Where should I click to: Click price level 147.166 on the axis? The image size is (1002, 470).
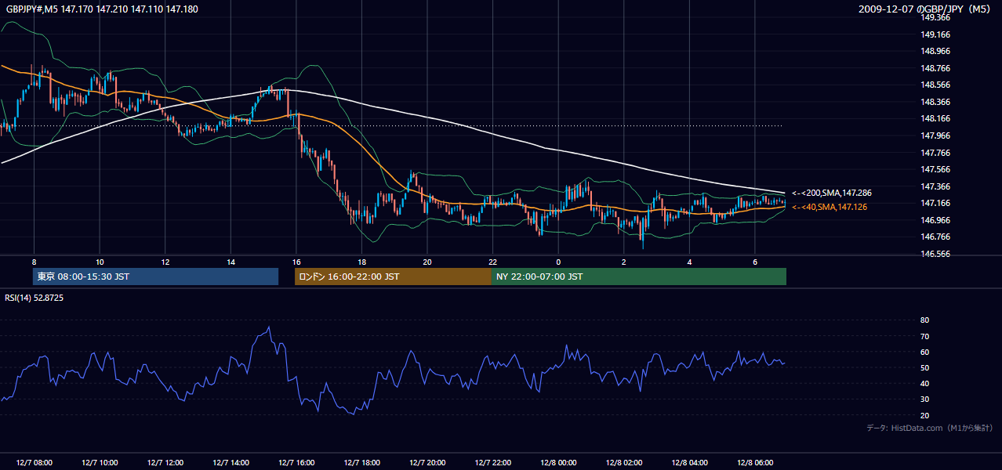935,203
